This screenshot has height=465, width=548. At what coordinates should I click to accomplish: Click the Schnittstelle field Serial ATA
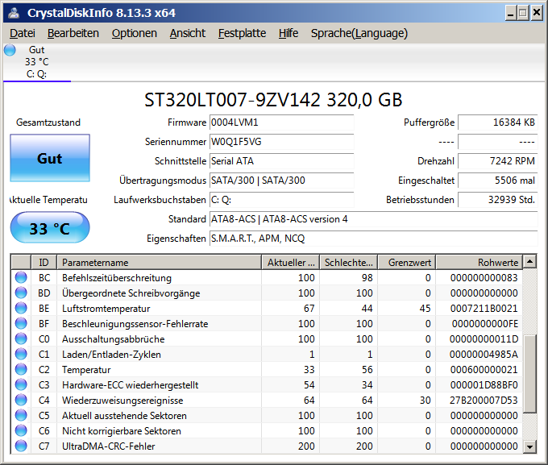click(x=282, y=161)
